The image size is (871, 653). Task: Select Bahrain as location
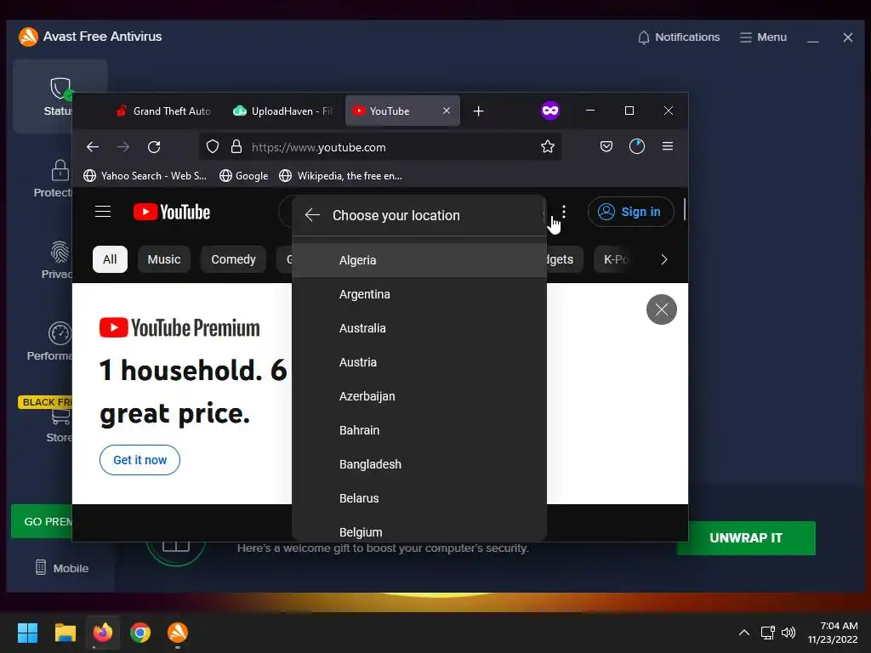point(419,430)
